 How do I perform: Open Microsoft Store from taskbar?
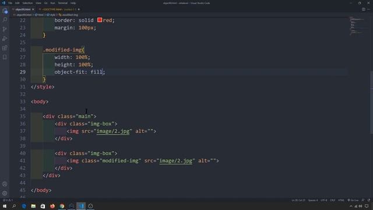coord(43,206)
